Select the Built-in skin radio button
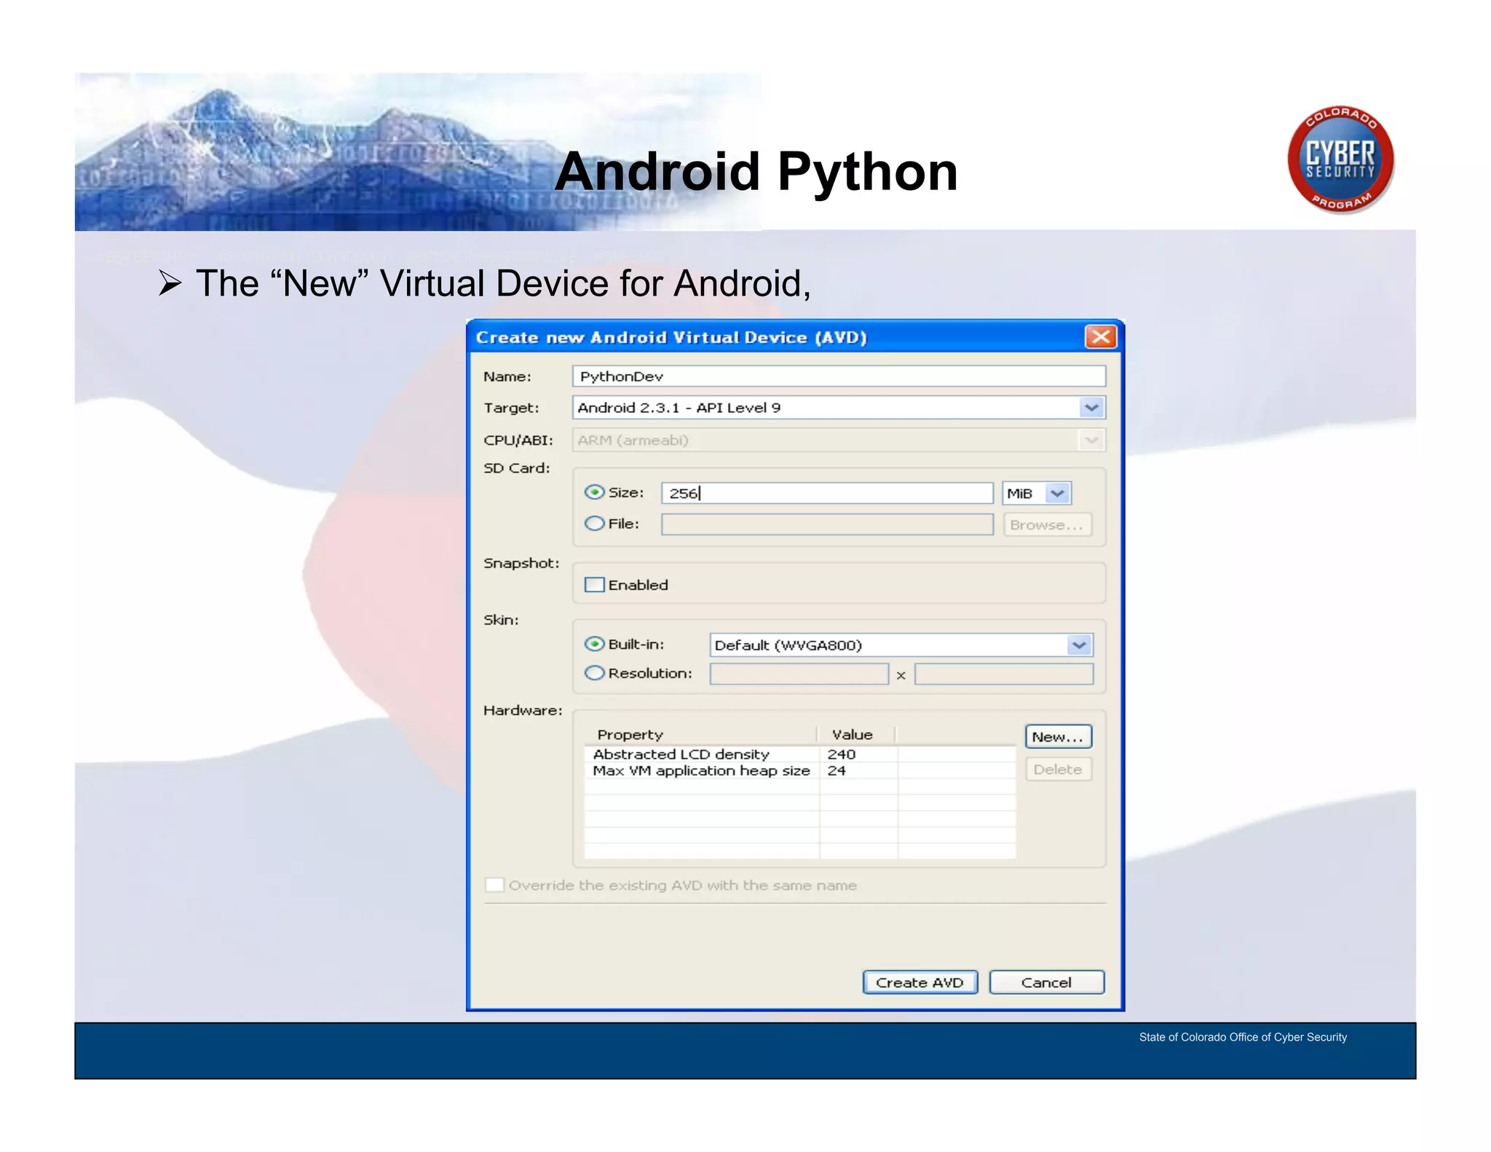The height and width of the screenshot is (1152, 1491). pos(595,644)
